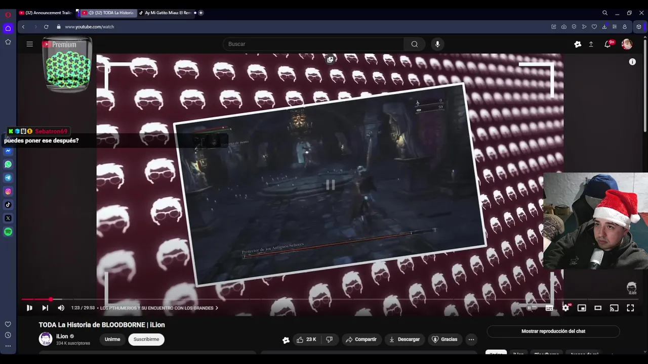The image size is (648, 364).
Task: Like the video with 23 K
Action: coord(306,339)
